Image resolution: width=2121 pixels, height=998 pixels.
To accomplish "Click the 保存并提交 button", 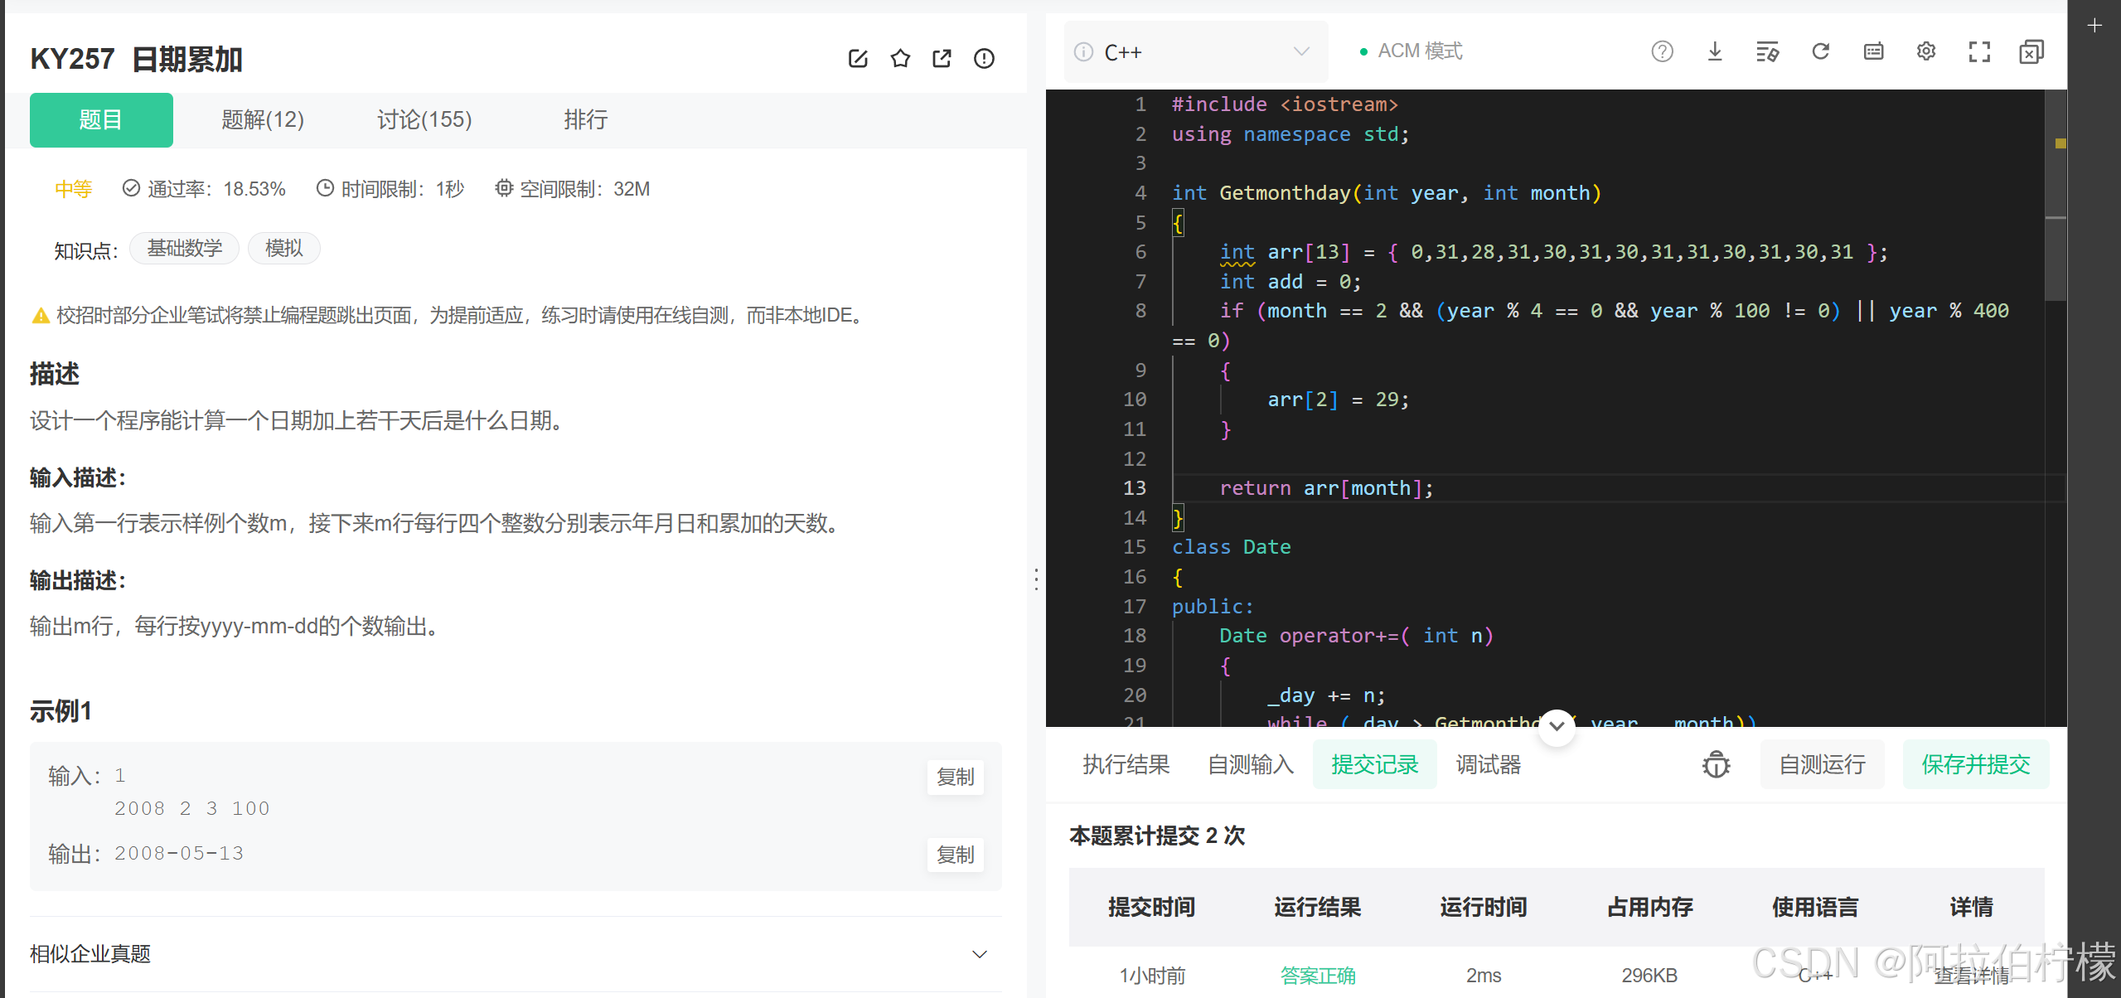I will pyautogui.click(x=1975, y=764).
